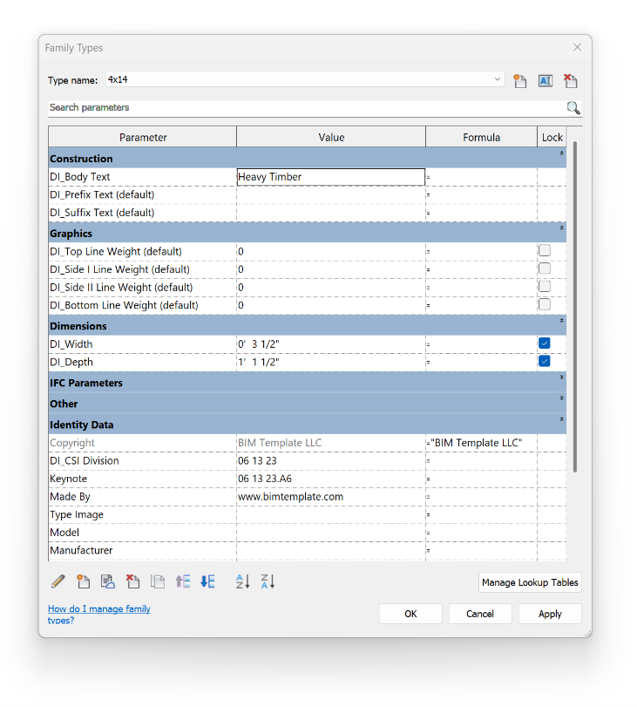Collapse the Dimensions group
Screen dimensions: 637x707
pyautogui.click(x=562, y=321)
